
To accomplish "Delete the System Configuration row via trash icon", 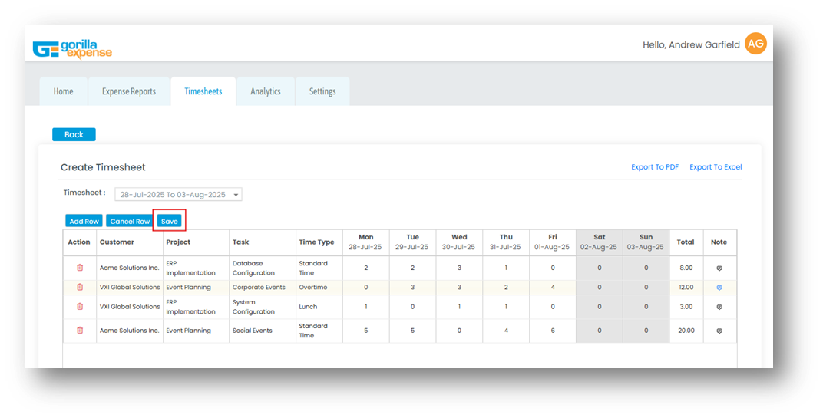I will tap(80, 306).
